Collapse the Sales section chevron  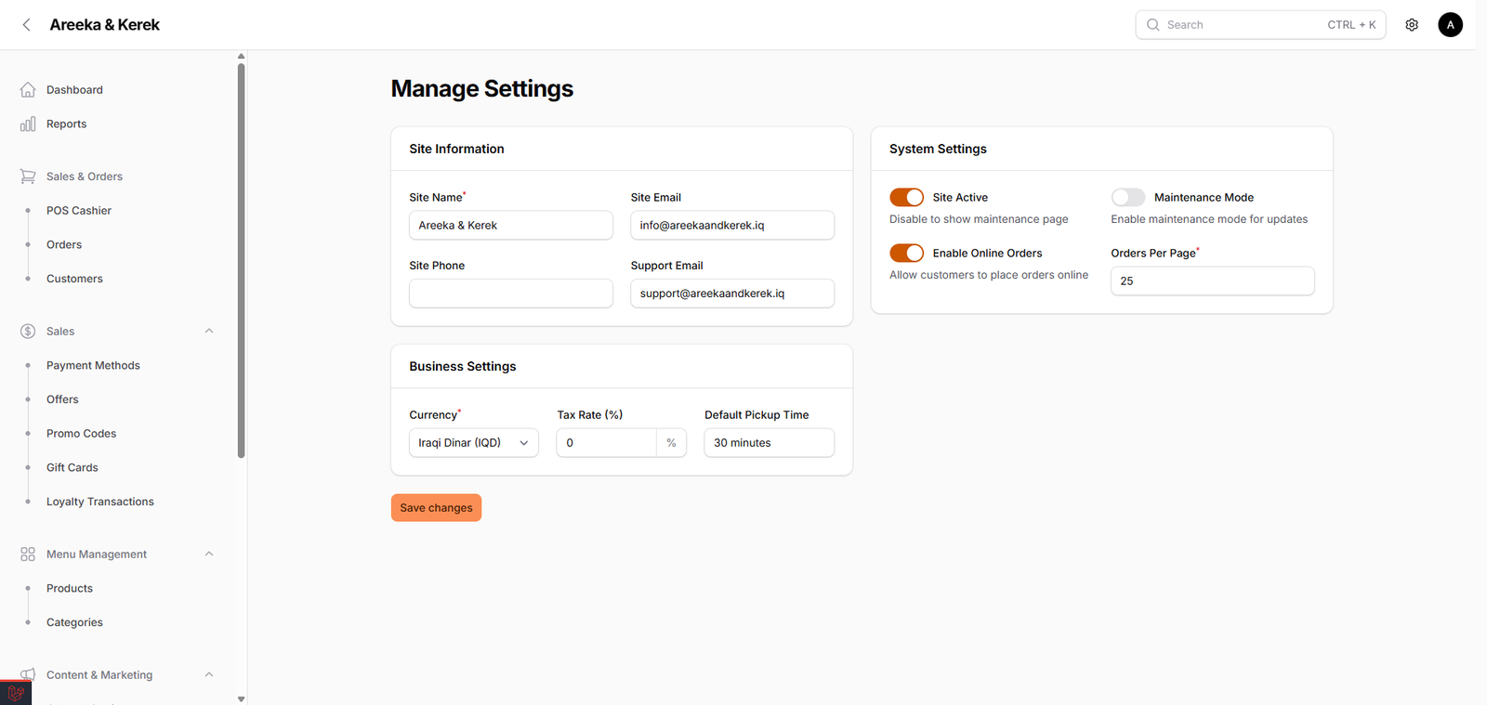(209, 331)
